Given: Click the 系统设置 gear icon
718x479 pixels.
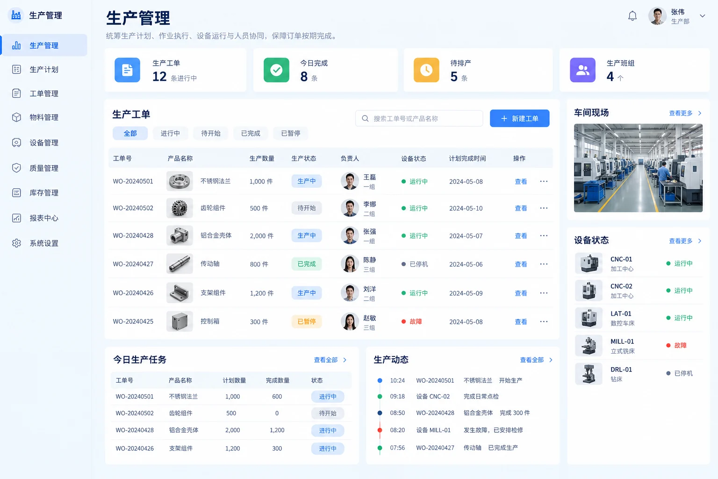Looking at the screenshot, I should [x=16, y=243].
